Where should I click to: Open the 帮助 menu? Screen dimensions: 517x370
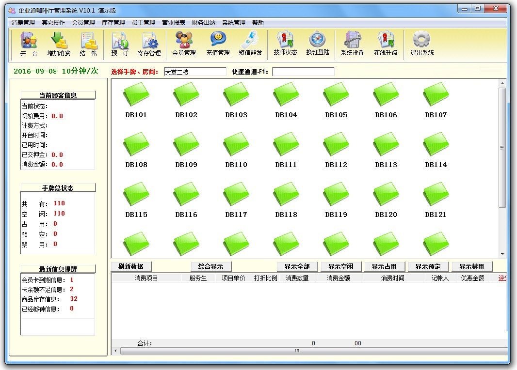click(258, 22)
